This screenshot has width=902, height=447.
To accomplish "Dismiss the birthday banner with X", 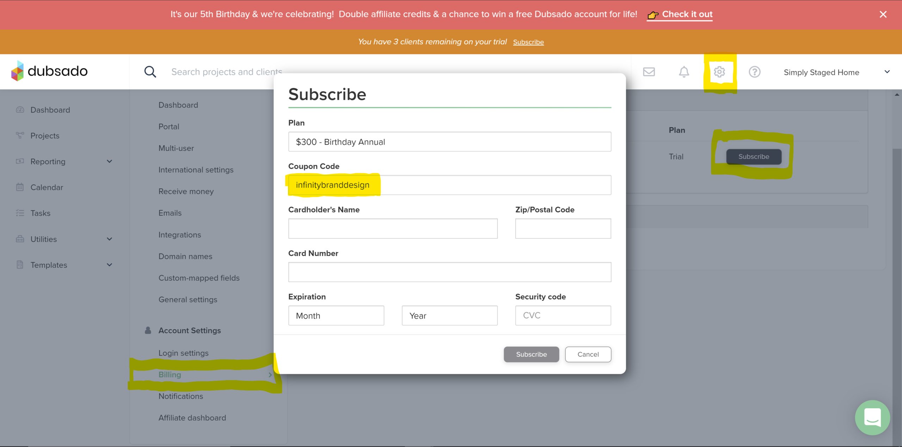I will pyautogui.click(x=883, y=14).
